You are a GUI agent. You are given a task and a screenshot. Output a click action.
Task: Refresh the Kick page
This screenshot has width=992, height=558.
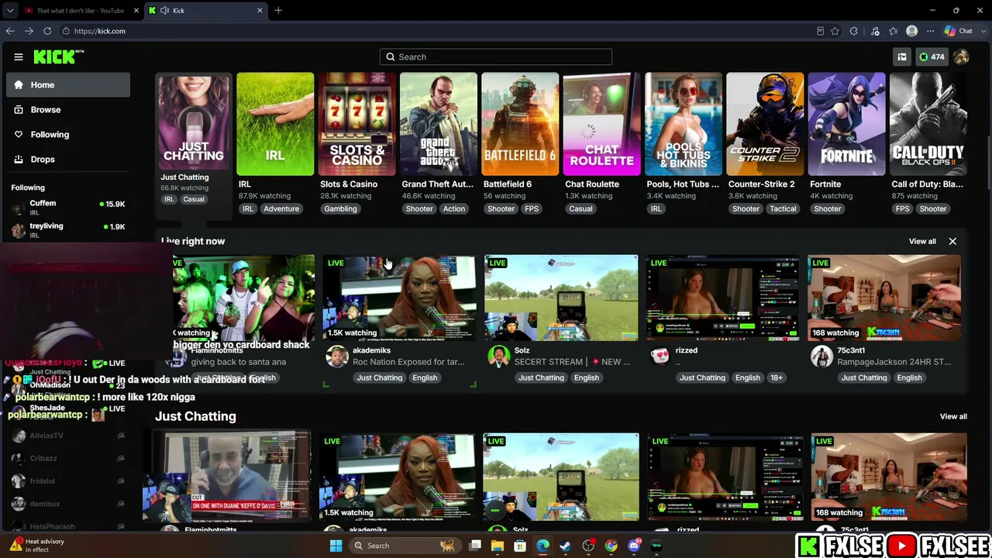(x=47, y=31)
